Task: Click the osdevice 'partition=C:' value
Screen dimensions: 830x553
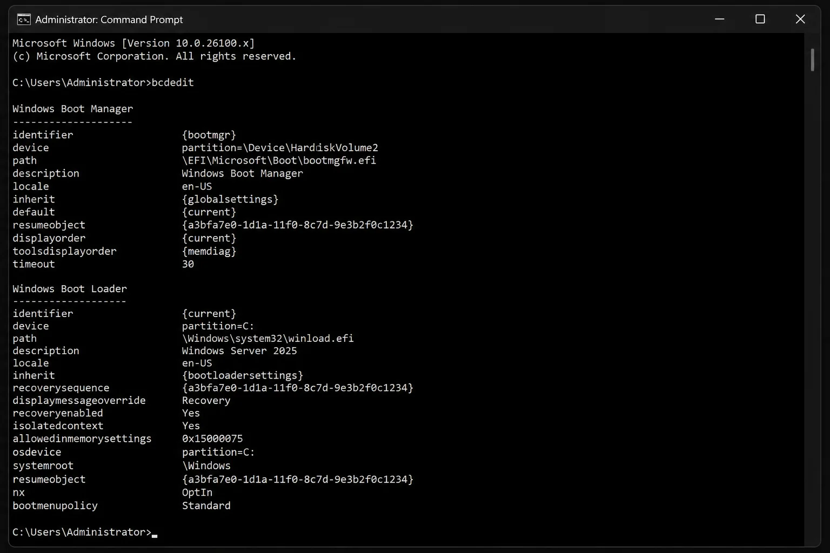Action: (218, 452)
